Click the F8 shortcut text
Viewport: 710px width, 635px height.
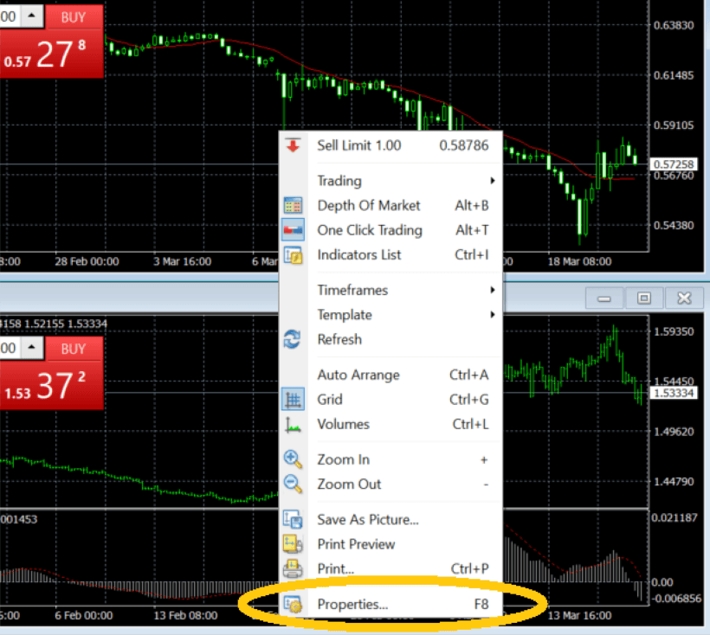481,604
